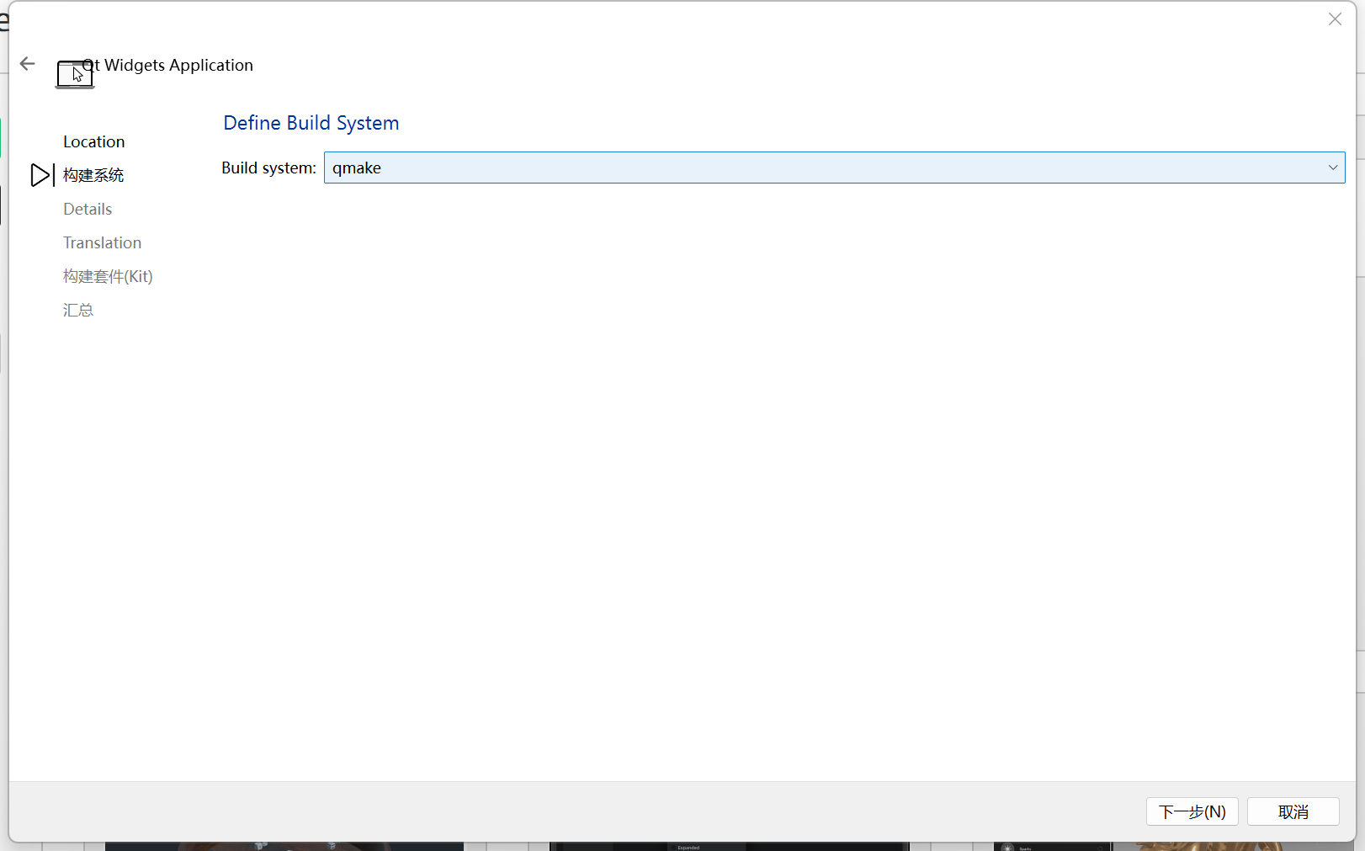The width and height of the screenshot is (1365, 851).
Task: Click the Define Build System heading
Action: [x=311, y=123]
